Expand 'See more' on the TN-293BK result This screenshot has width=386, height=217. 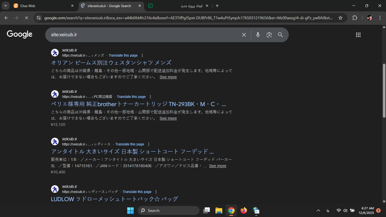pyautogui.click(x=168, y=118)
